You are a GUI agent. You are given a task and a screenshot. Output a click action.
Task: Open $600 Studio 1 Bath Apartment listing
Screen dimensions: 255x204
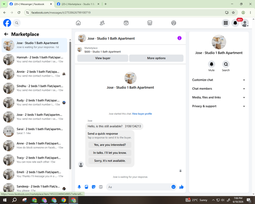pos(103,52)
